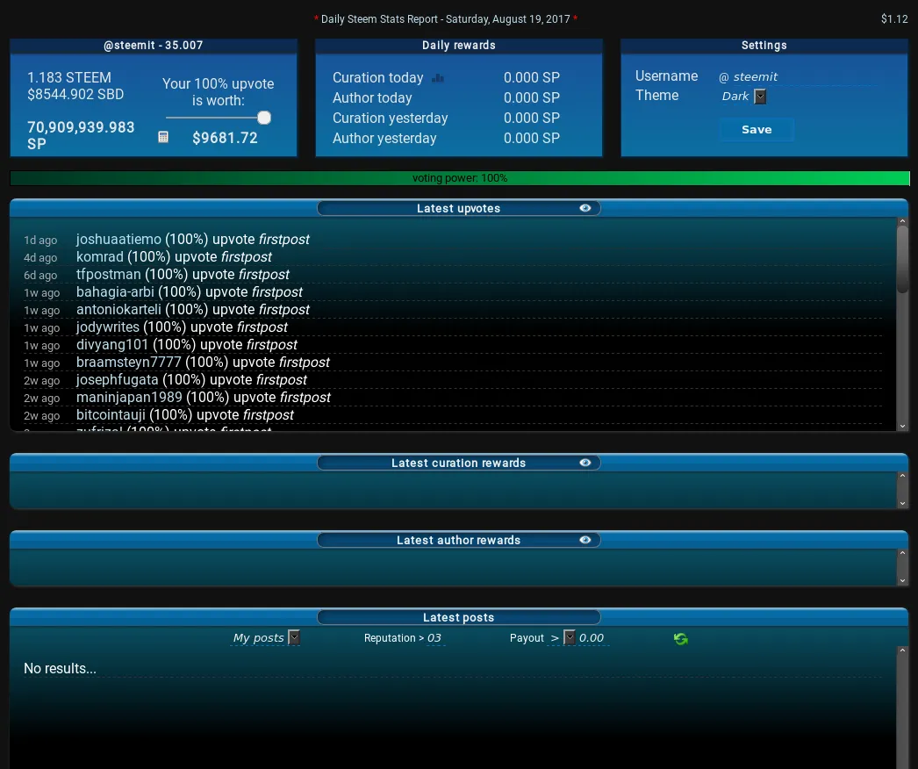Screen dimensions: 918x769
Task: Open the upvote worth calculator icon
Action: coord(163,137)
